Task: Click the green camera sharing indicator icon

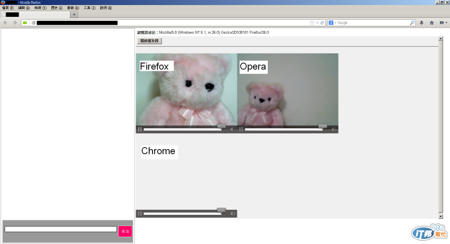Action: coord(25,22)
